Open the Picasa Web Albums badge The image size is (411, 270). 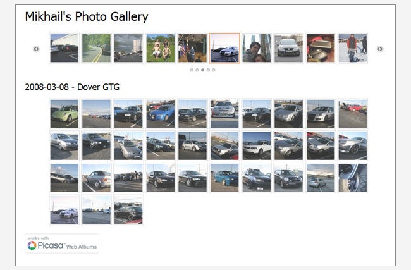62,243
